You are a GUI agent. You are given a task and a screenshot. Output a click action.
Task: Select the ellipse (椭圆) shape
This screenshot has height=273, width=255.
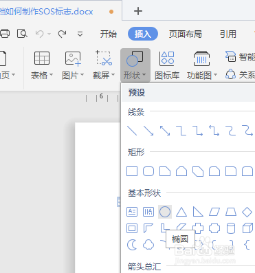[x=165, y=212]
